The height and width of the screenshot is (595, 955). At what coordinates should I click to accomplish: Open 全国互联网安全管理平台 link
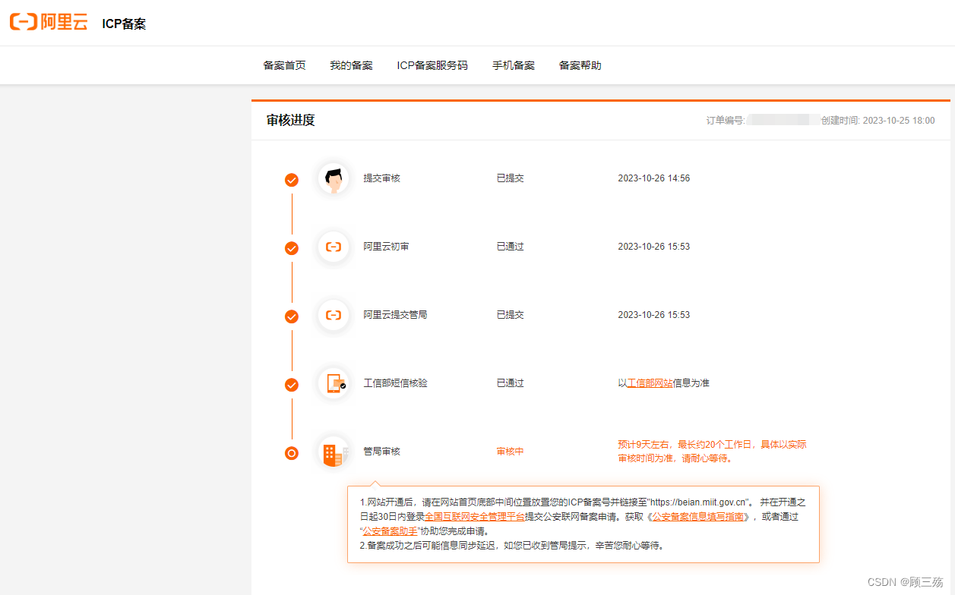point(474,517)
